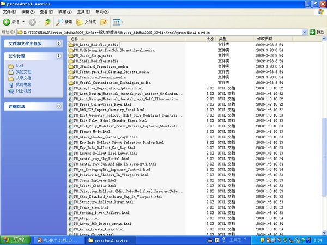Viewport: 327px width, 245px height.
Task: Open the Search (搜索) toolbar tool
Action: click(64, 22)
